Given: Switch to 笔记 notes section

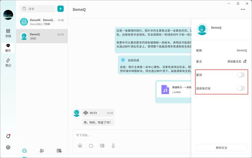Looking at the screenshot, I should click(x=8, y=62).
